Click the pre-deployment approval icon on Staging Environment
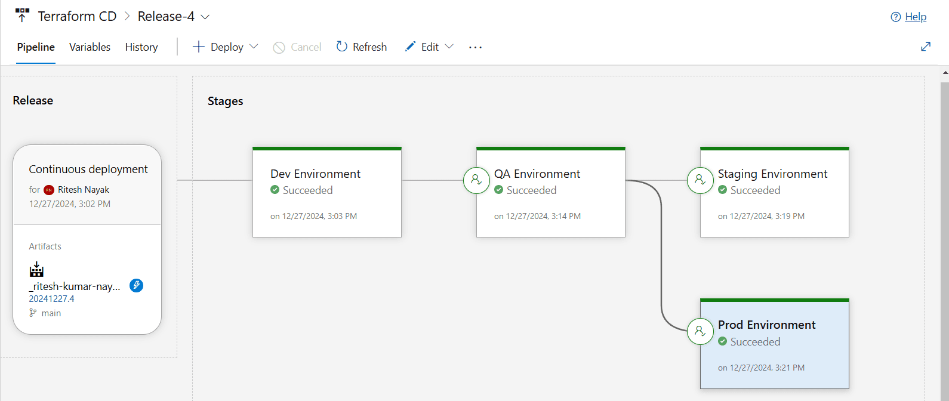This screenshot has height=401, width=949. [x=700, y=180]
